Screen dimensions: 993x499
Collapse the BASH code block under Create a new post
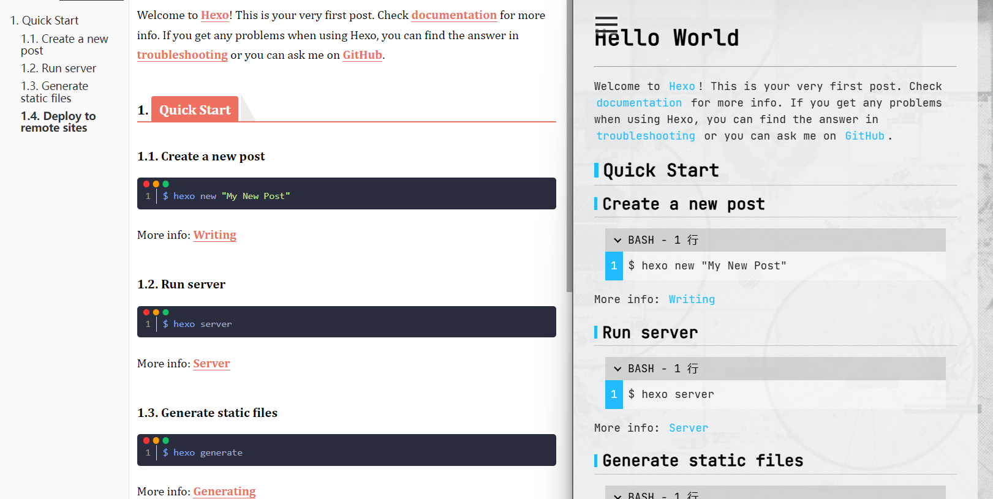(x=617, y=240)
